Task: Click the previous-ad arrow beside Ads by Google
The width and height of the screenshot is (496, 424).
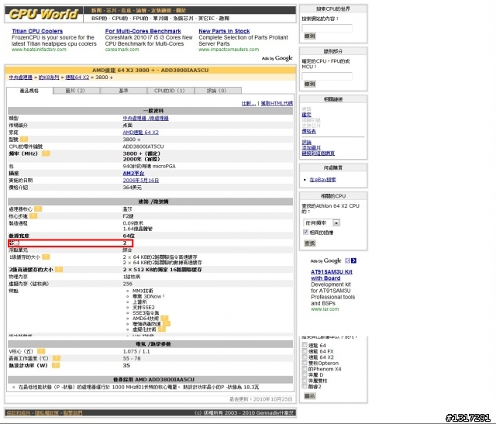Action: pyautogui.click(x=348, y=260)
